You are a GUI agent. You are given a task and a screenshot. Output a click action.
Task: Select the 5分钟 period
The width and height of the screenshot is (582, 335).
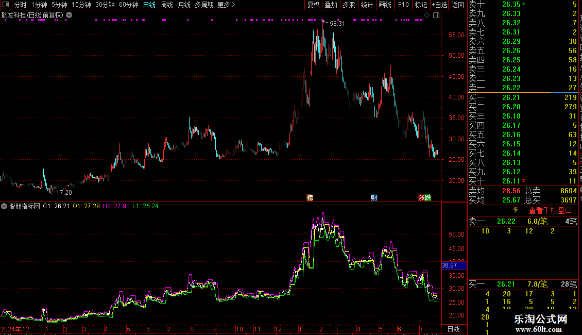coord(59,5)
